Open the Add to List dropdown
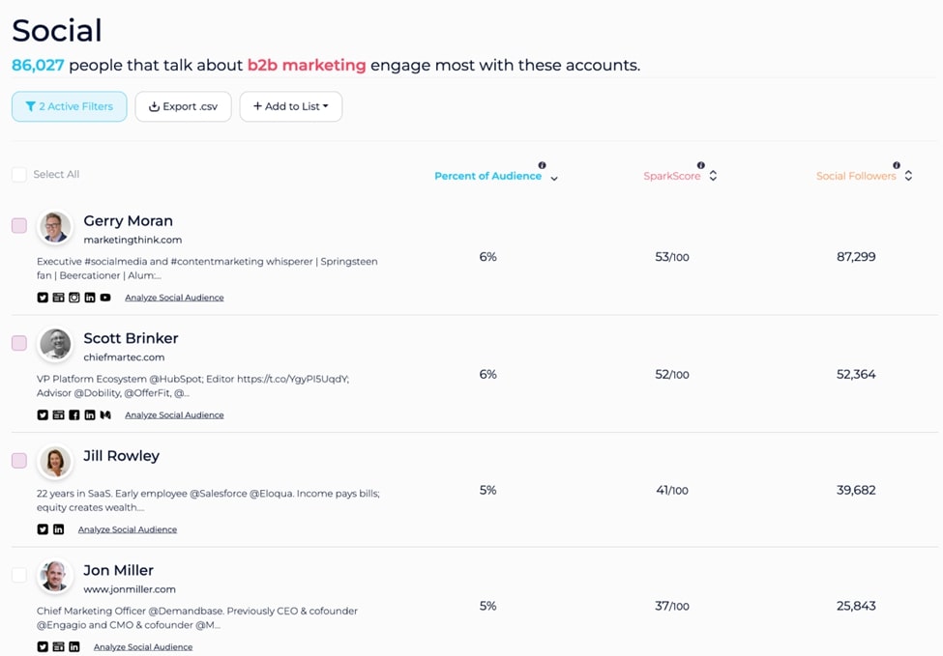The height and width of the screenshot is (656, 943). tap(290, 106)
